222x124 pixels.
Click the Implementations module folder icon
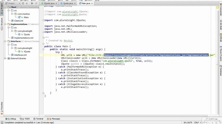coord(9,24)
